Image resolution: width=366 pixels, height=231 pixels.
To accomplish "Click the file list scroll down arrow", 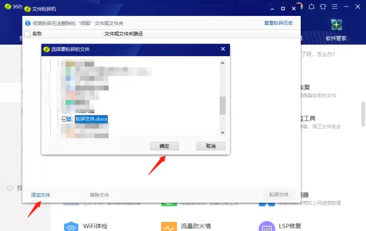I will click(223, 133).
